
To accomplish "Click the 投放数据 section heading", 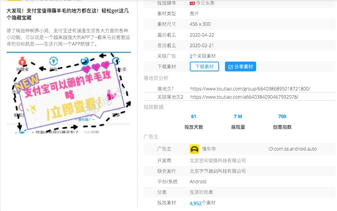I will 153,107.
